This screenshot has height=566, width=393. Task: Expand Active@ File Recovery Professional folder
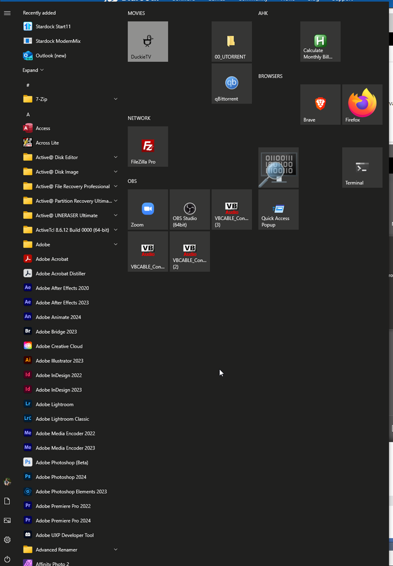[x=71, y=186]
